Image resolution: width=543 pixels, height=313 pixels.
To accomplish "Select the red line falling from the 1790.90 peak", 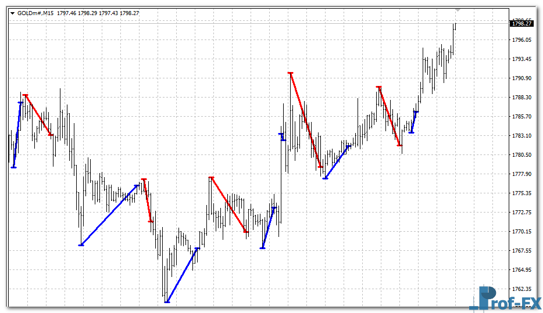I will coord(305,120).
